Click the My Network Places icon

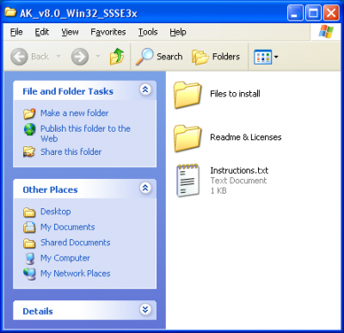point(29,274)
